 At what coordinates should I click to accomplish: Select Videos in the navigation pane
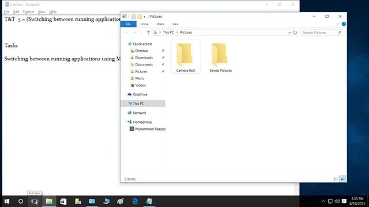click(x=140, y=85)
